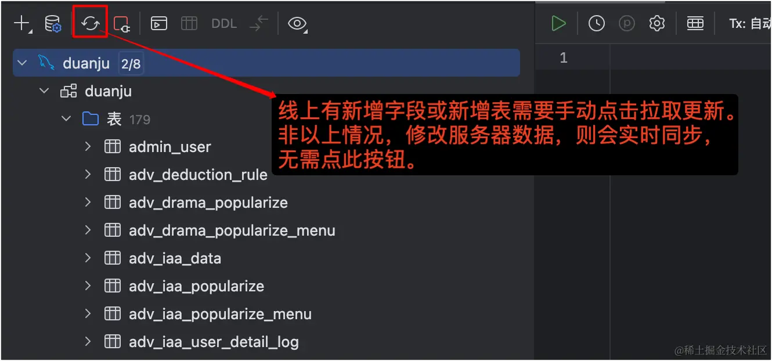772x361 pixels.
Task: Open a query console icon
Action: 159,23
